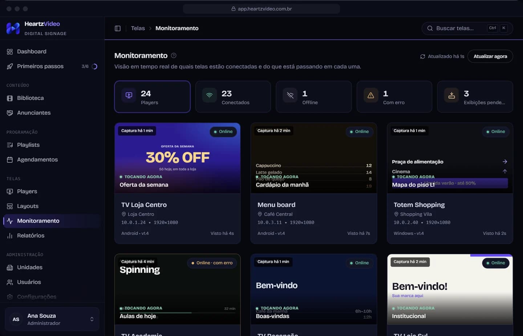Screen dimensions: 523x336
Task: Click the HeartzVideo logo icon
Action: (13, 28)
